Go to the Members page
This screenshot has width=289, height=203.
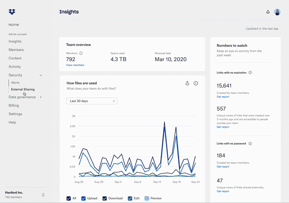tap(16, 50)
